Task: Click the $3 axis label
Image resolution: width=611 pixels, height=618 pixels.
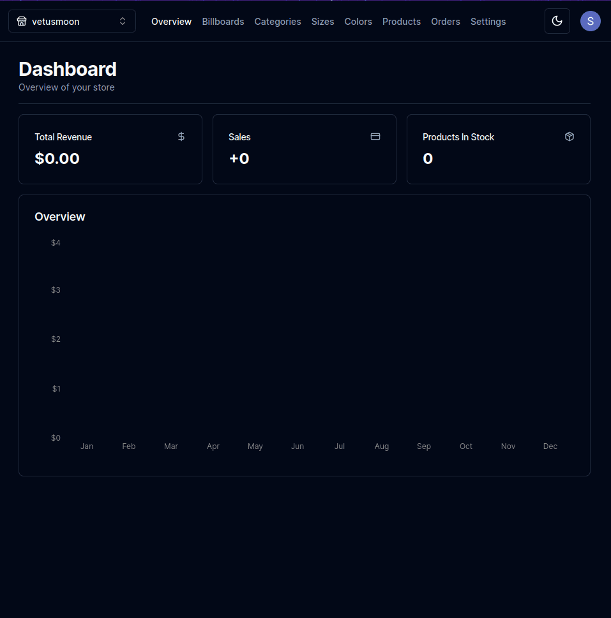Action: 56,290
